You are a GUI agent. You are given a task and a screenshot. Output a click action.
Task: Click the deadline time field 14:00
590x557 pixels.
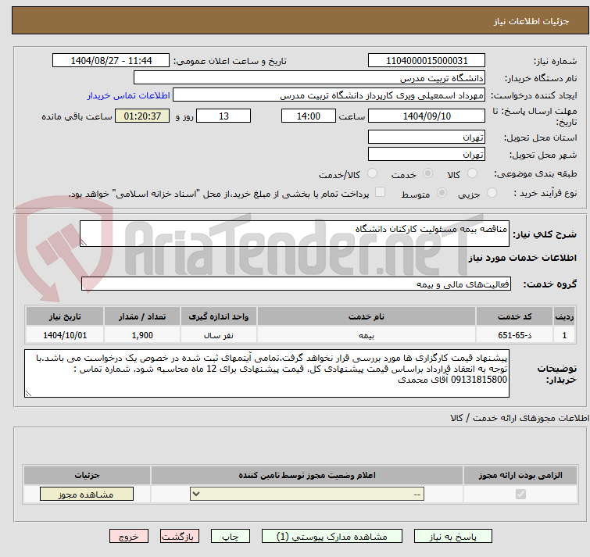coord(309,116)
